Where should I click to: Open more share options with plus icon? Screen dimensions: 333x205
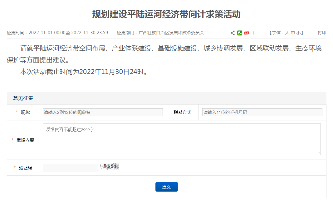pyautogui.click(x=253, y=33)
